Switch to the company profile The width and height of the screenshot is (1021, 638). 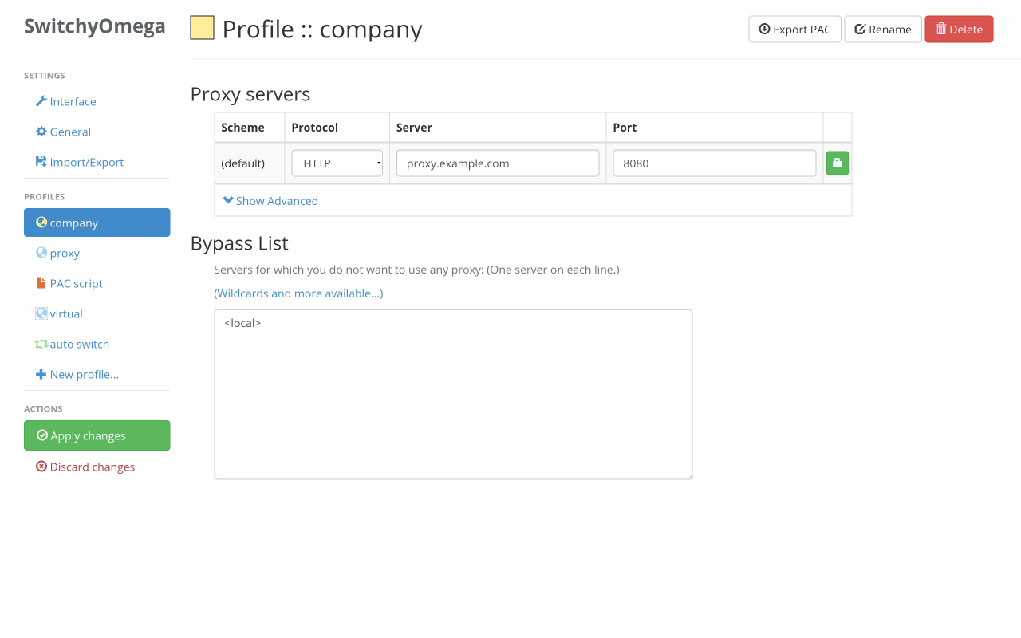coord(75,223)
